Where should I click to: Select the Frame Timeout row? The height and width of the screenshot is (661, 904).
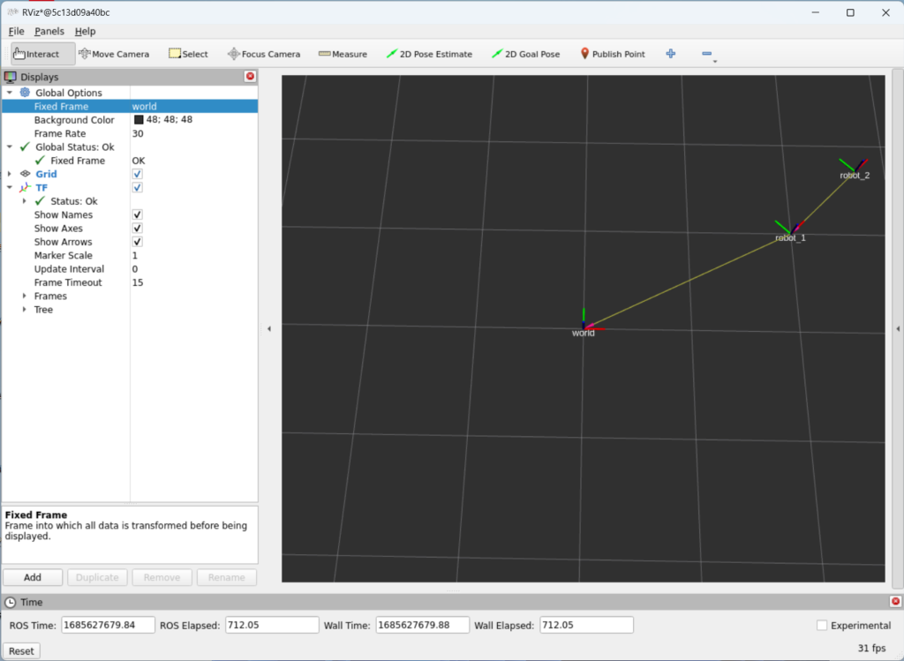click(x=131, y=282)
